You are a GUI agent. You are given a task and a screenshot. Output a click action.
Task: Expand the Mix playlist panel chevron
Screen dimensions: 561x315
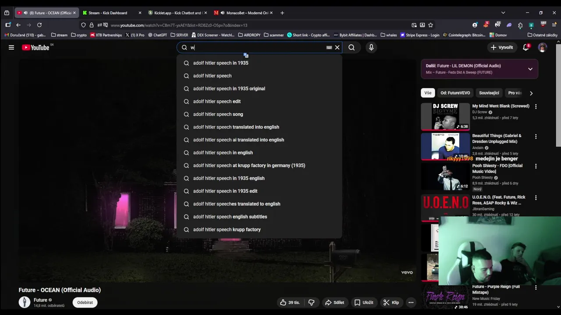[x=530, y=69]
